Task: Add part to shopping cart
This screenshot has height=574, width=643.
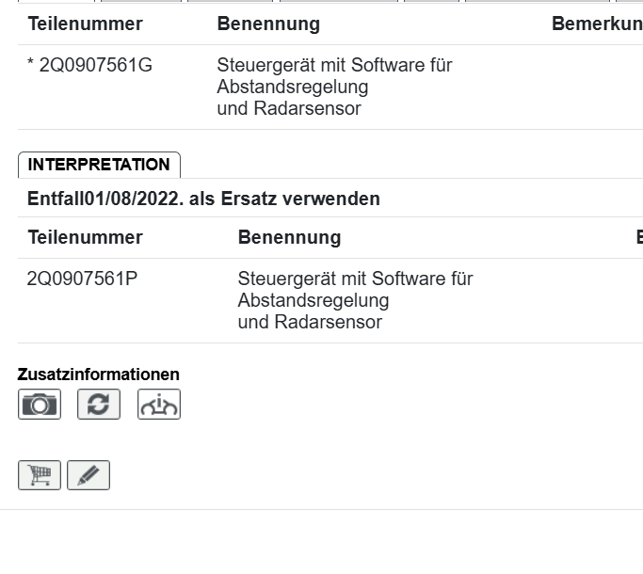Action: tap(40, 475)
